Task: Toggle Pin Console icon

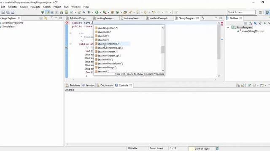Action: (x=249, y=85)
